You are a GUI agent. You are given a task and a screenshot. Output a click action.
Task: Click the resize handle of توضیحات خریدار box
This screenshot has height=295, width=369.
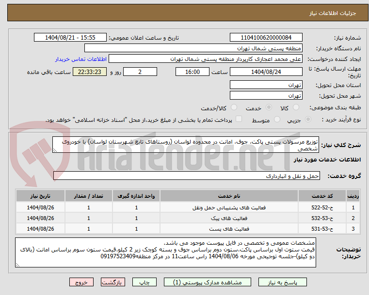pos(17,265)
